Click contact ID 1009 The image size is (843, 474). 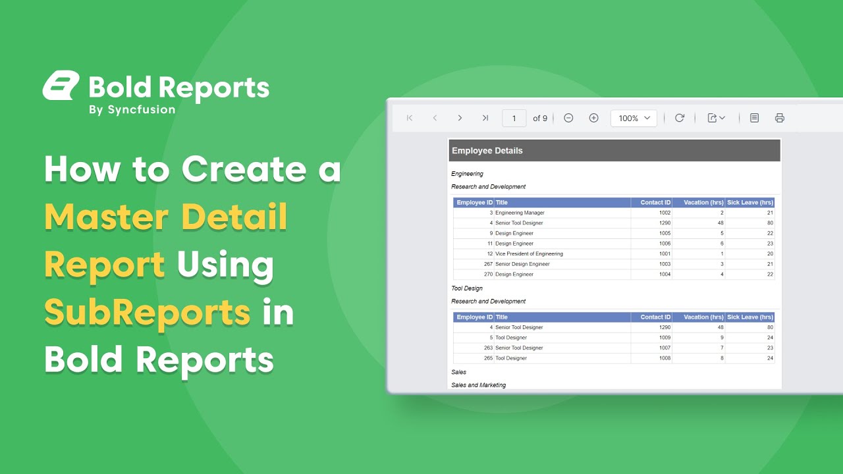[665, 338]
